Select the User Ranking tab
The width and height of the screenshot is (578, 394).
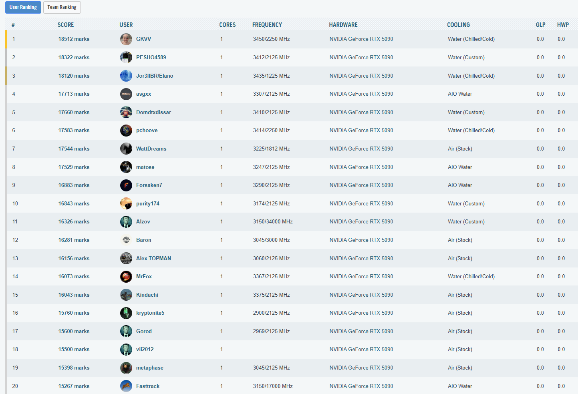(23, 7)
